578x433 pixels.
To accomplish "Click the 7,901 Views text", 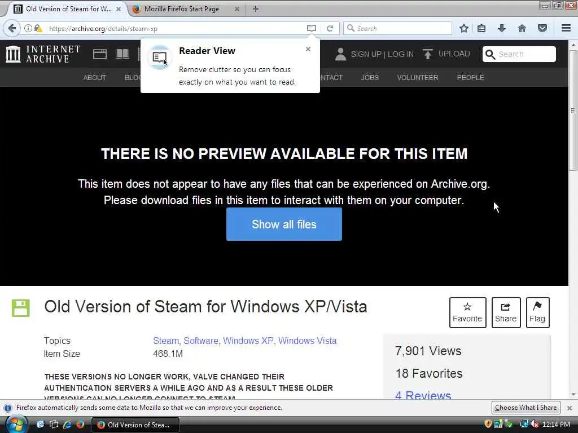I will 428,351.
